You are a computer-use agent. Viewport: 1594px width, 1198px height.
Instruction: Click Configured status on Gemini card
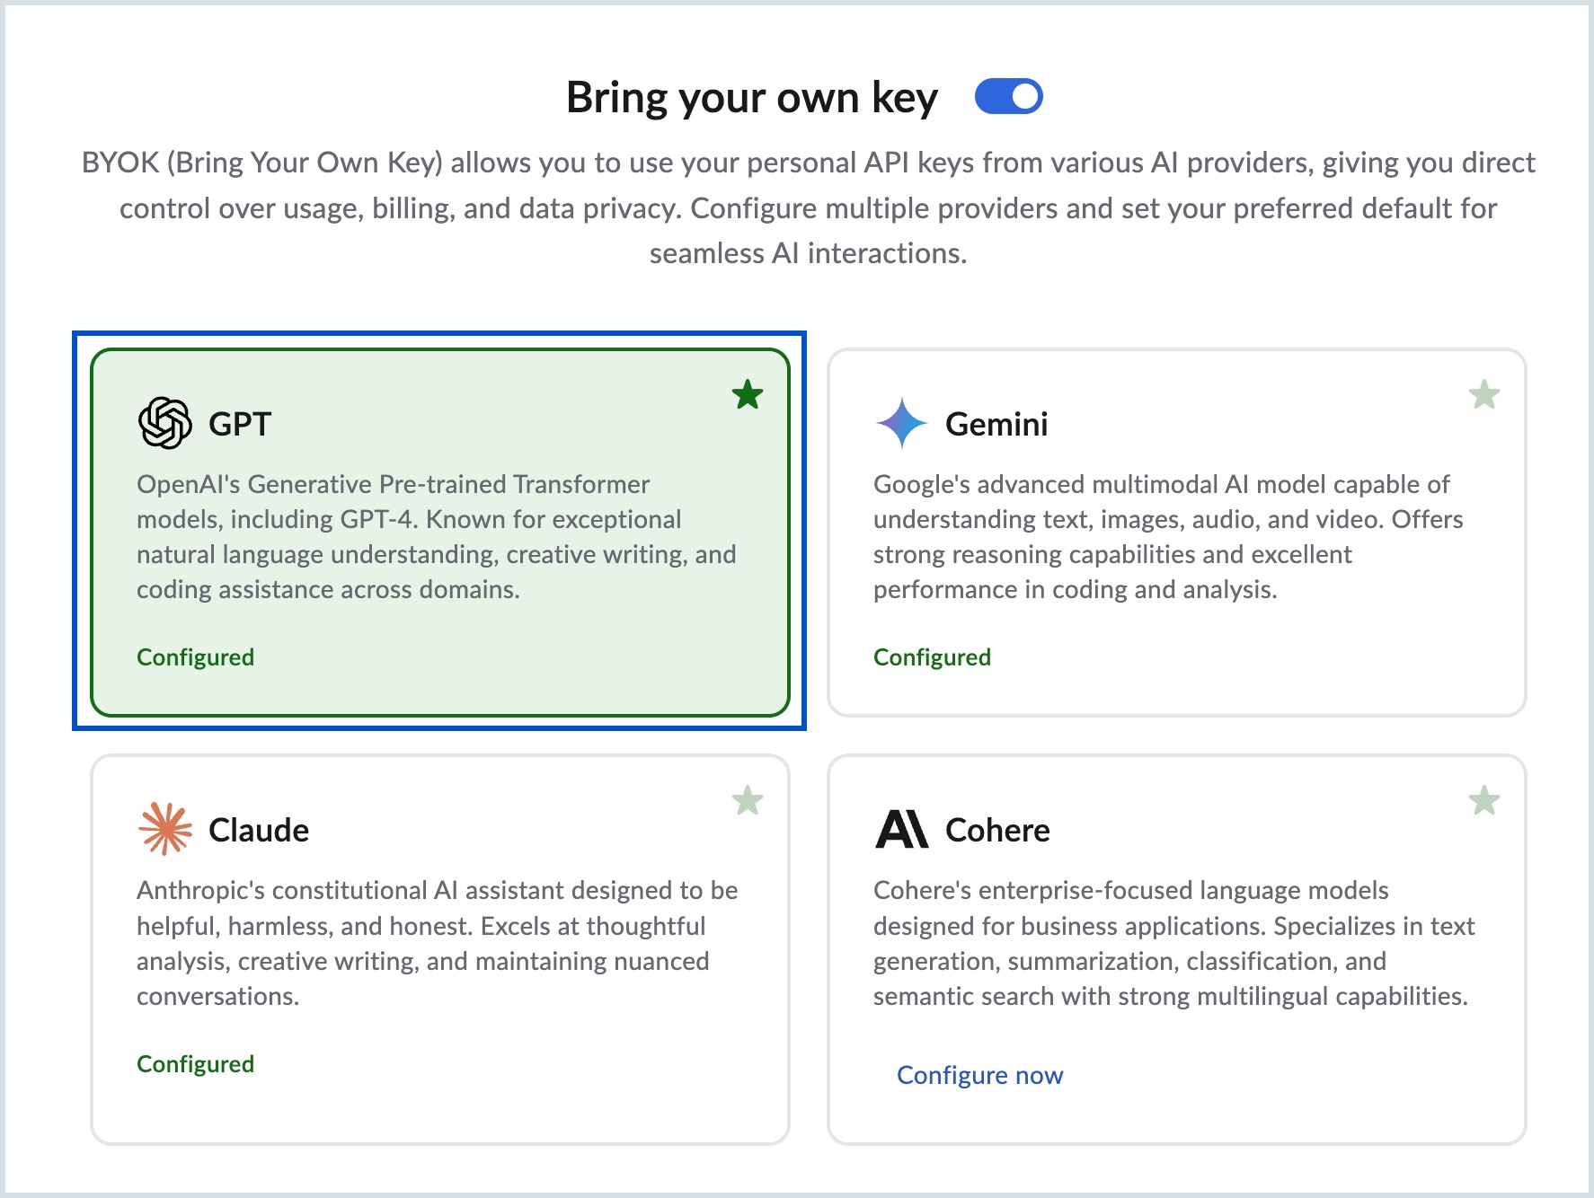[932, 657]
